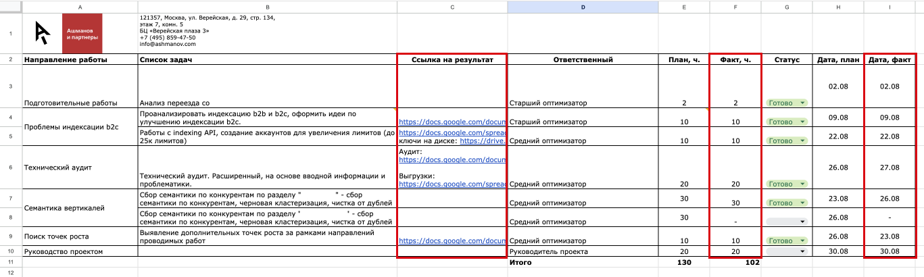The width and height of the screenshot is (924, 277).
Task: Select highlighted column D header
Action: point(583,6)
